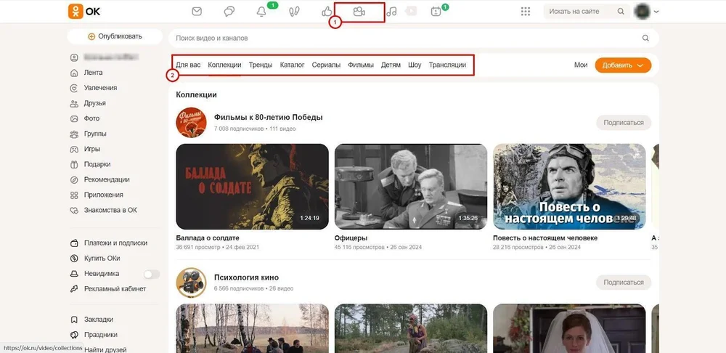Open Купить ОКи in sidebar
The height and width of the screenshot is (353, 726).
102,258
